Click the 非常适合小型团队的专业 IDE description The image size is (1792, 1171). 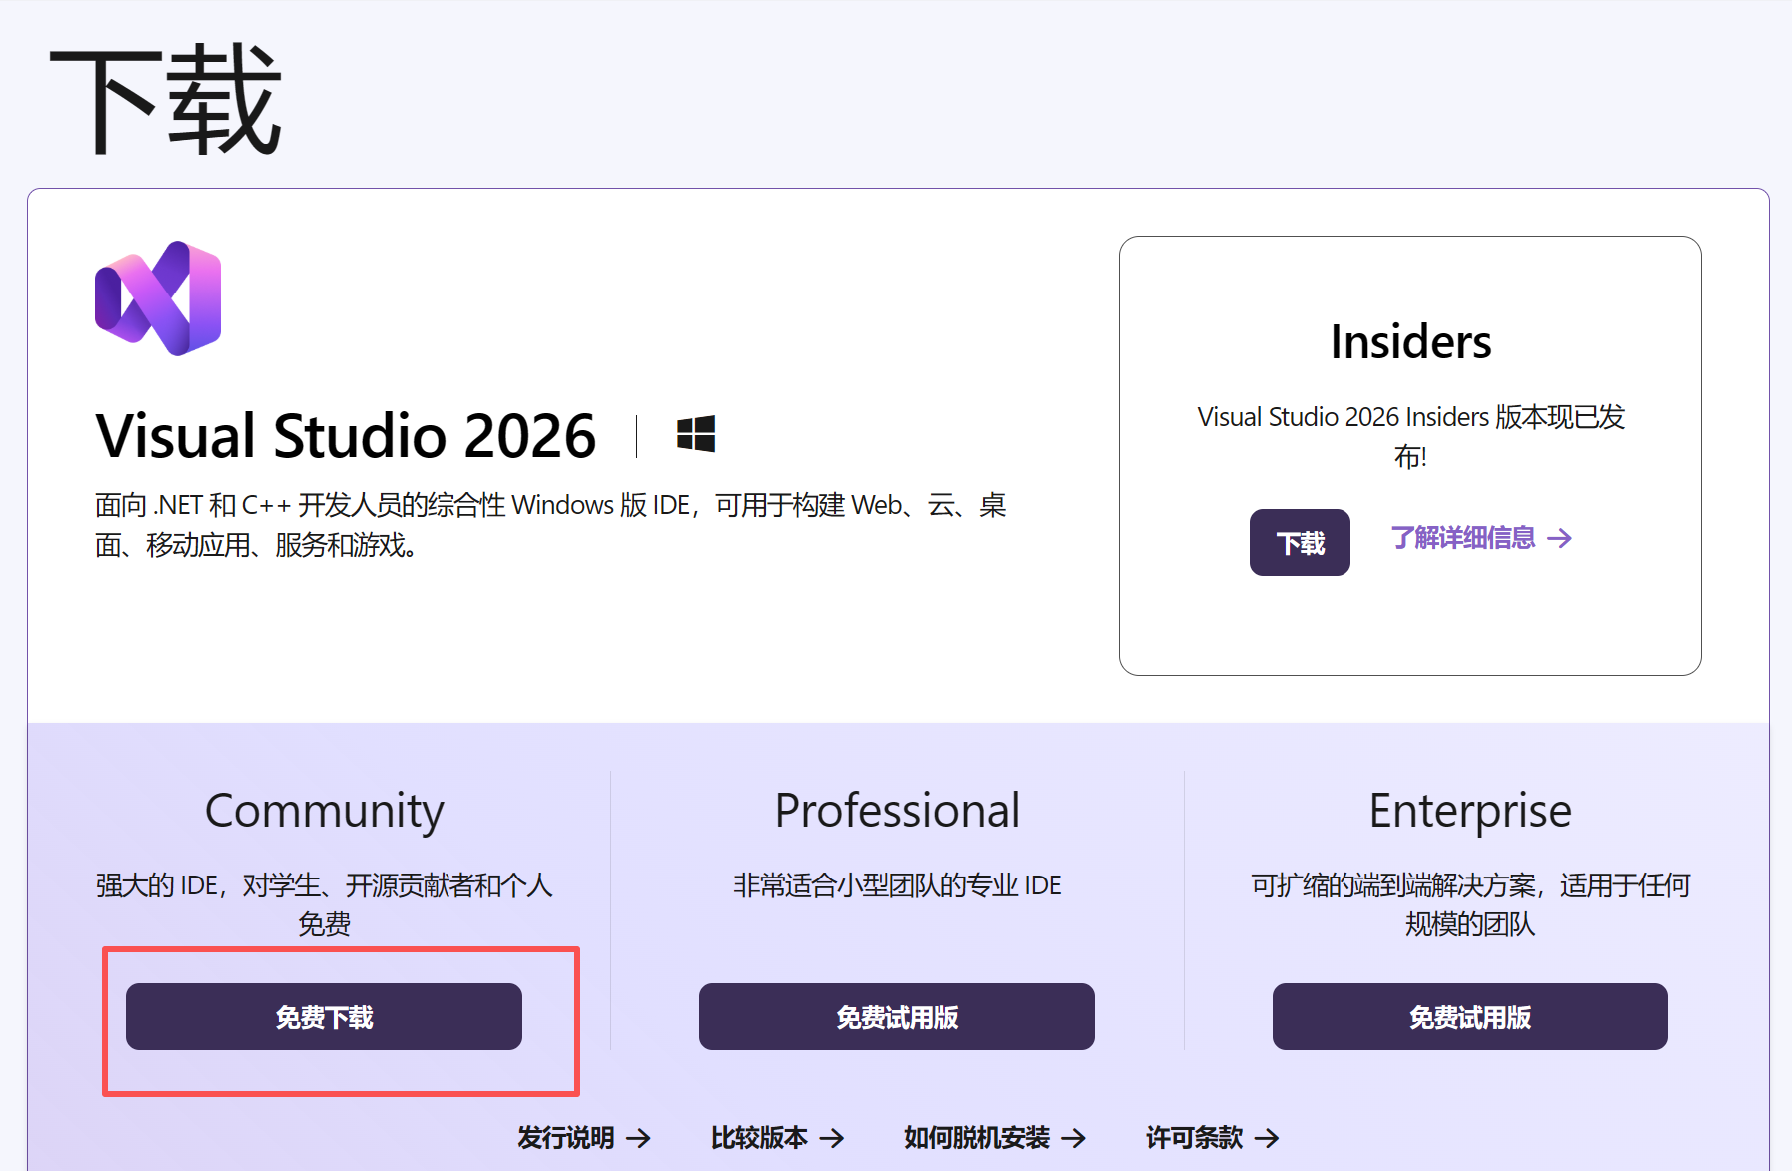tap(897, 885)
